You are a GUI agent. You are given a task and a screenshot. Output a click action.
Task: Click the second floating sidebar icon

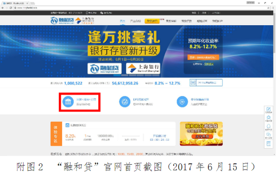(268, 119)
